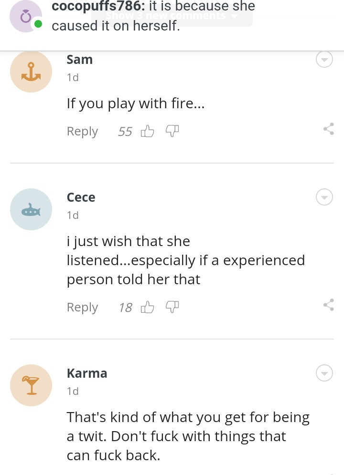Viewport: 344px width, 475px height.
Task: Expand options menu for Sam's comment
Action: pyautogui.click(x=324, y=60)
